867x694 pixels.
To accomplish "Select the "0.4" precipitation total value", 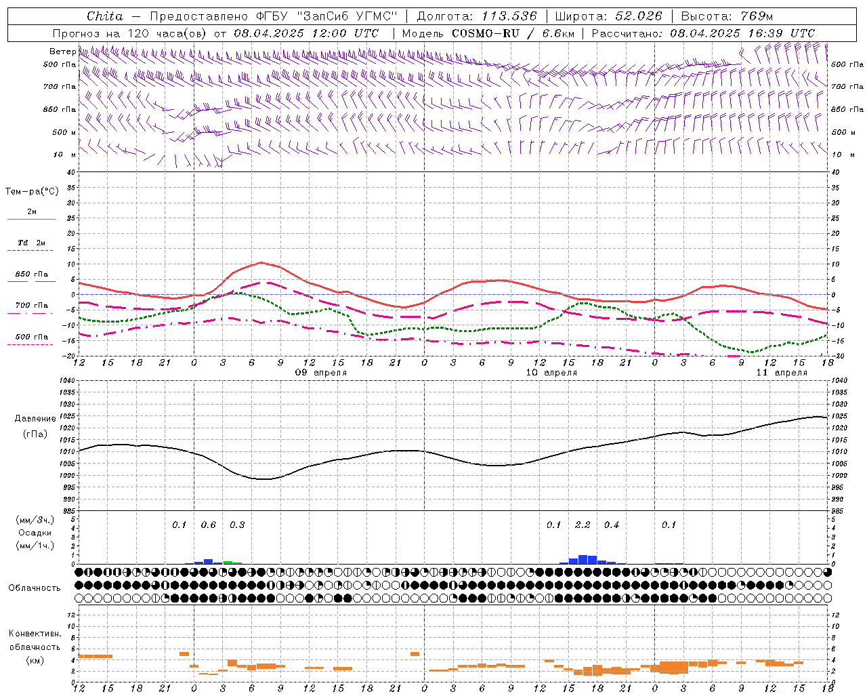I will (612, 525).
